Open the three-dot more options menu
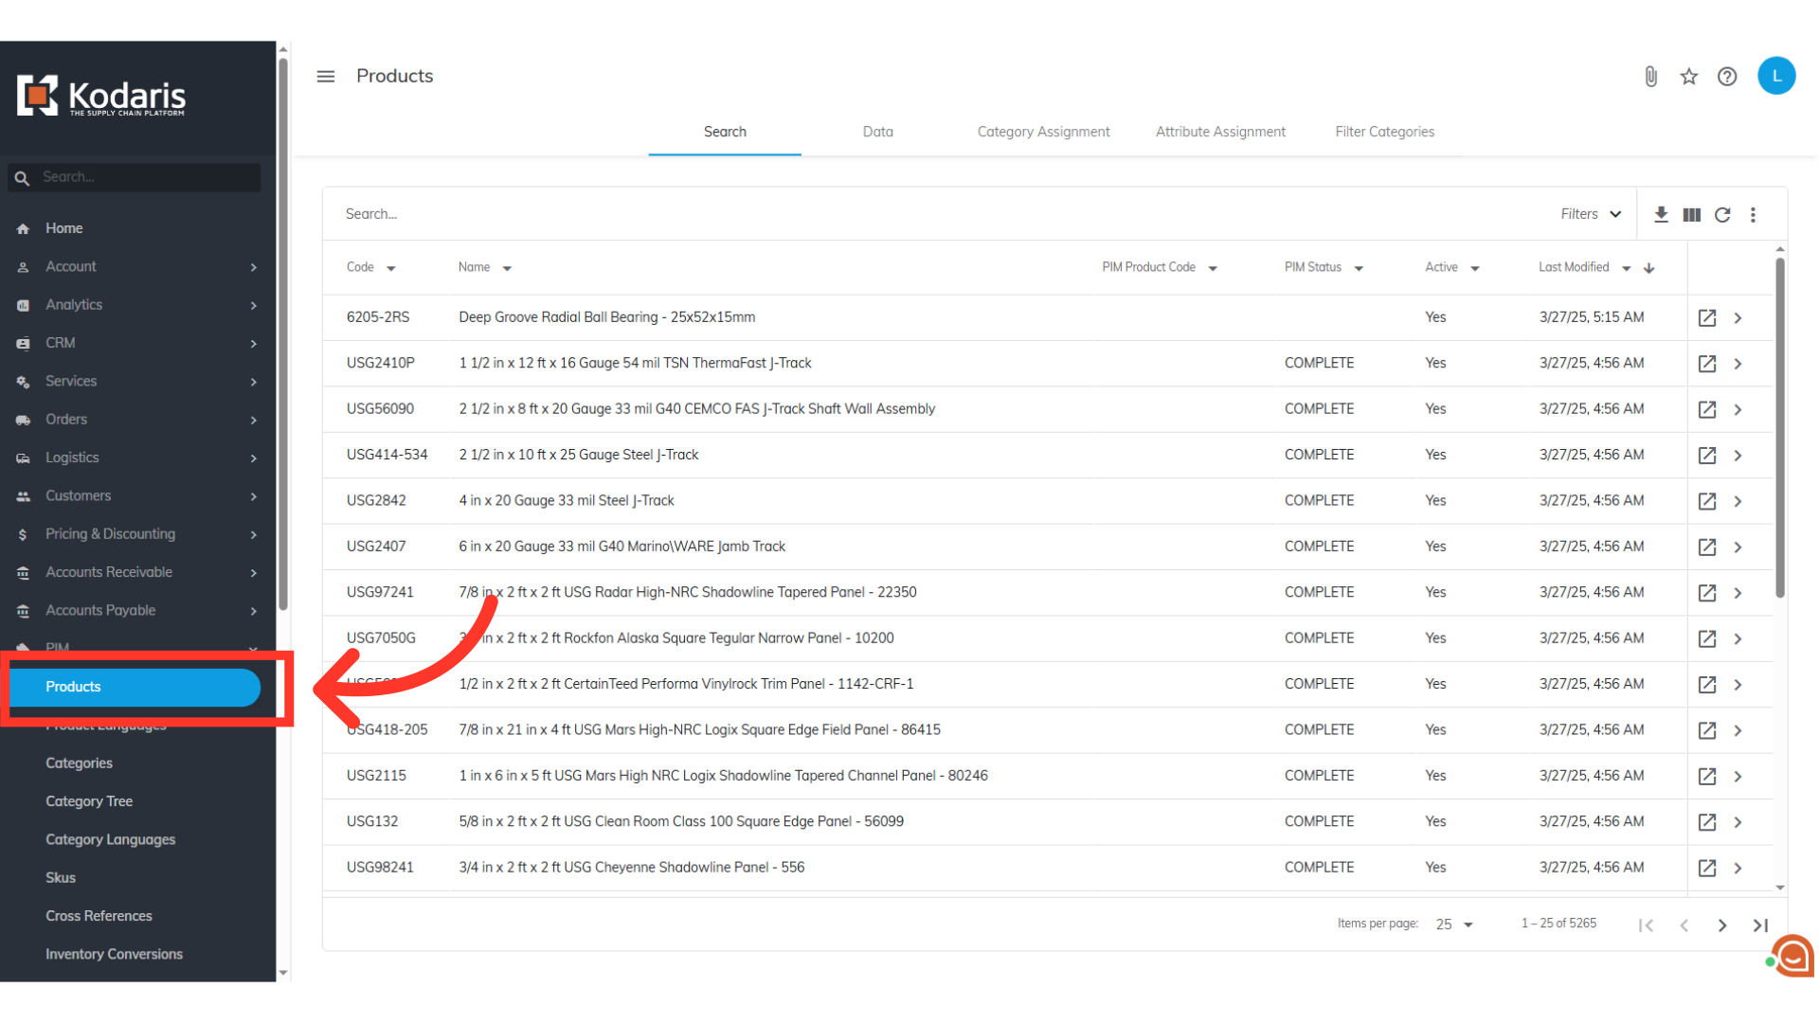Screen dimensions: 1819x1023 [x=1753, y=215]
